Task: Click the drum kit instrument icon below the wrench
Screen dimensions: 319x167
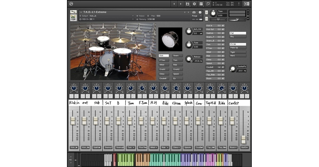Action: (73, 18)
